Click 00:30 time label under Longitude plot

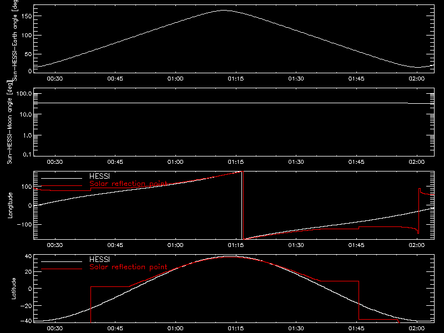[x=55, y=245]
